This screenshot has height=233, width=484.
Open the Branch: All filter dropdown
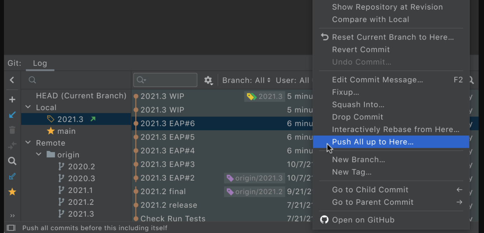coord(246,80)
